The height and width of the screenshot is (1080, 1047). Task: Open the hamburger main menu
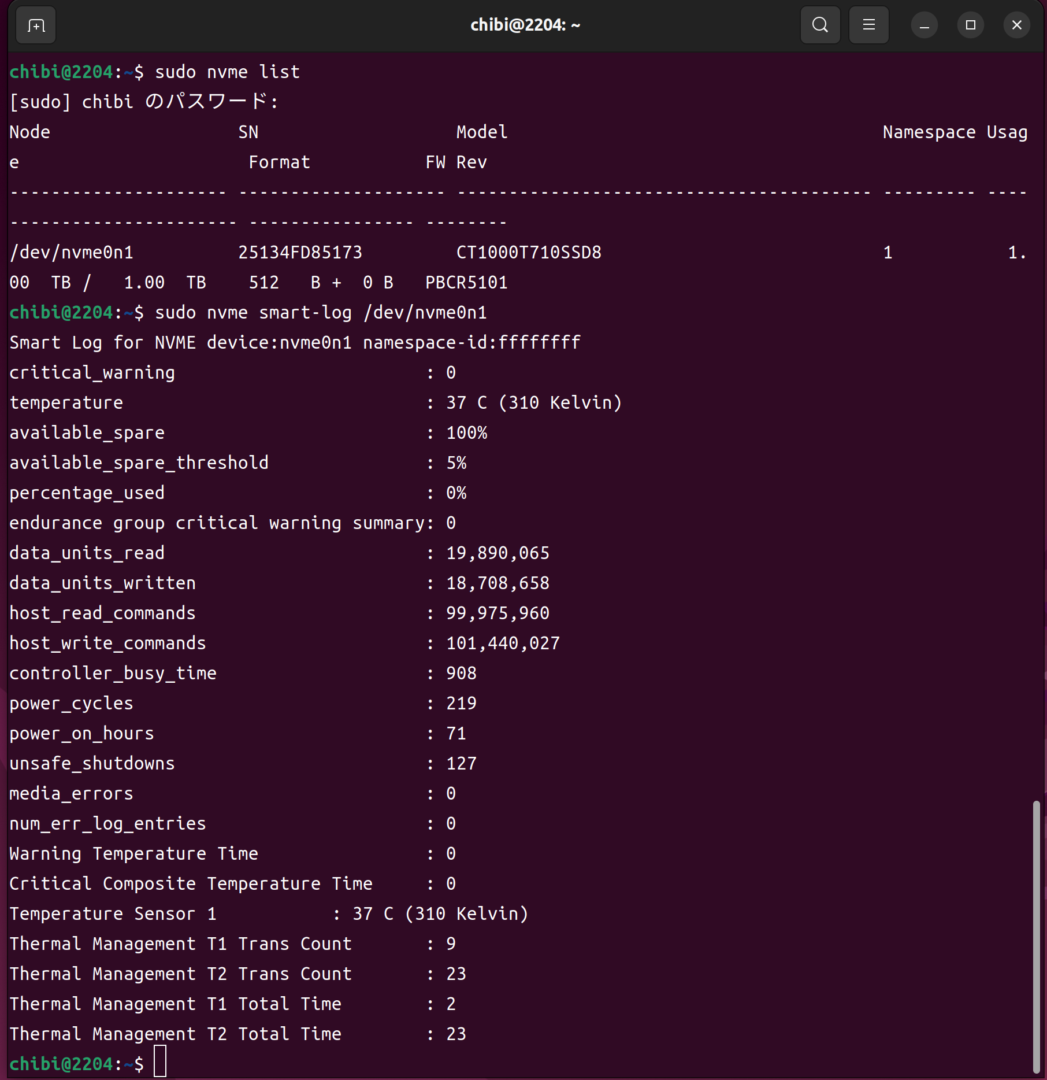868,25
